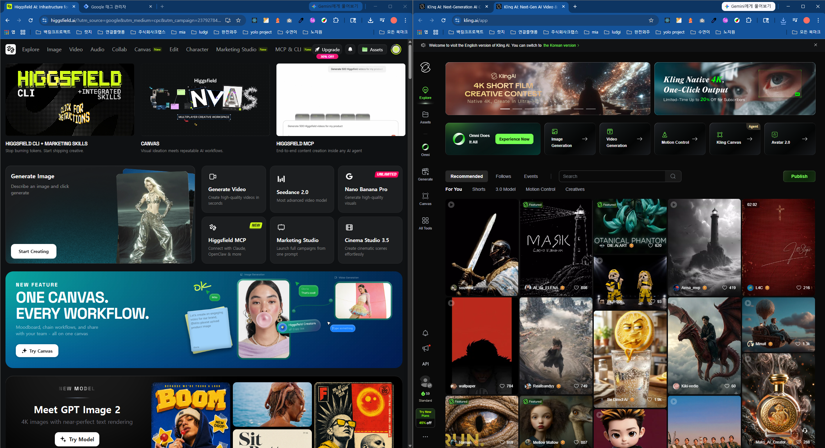Expand 모든 북마크 folder in Kling window
Viewport: 825px width, 448px height.
coord(807,32)
